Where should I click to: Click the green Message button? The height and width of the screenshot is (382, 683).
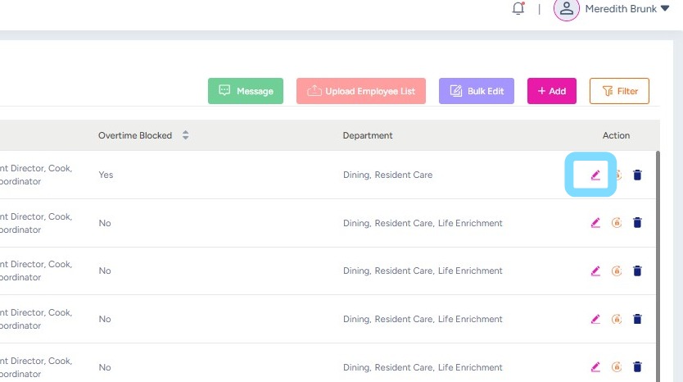coord(246,91)
